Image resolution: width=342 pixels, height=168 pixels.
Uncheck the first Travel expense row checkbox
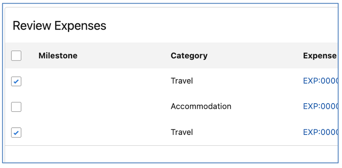pyautogui.click(x=16, y=81)
